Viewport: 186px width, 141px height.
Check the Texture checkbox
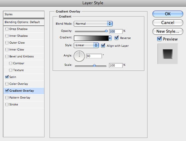pos(11,70)
